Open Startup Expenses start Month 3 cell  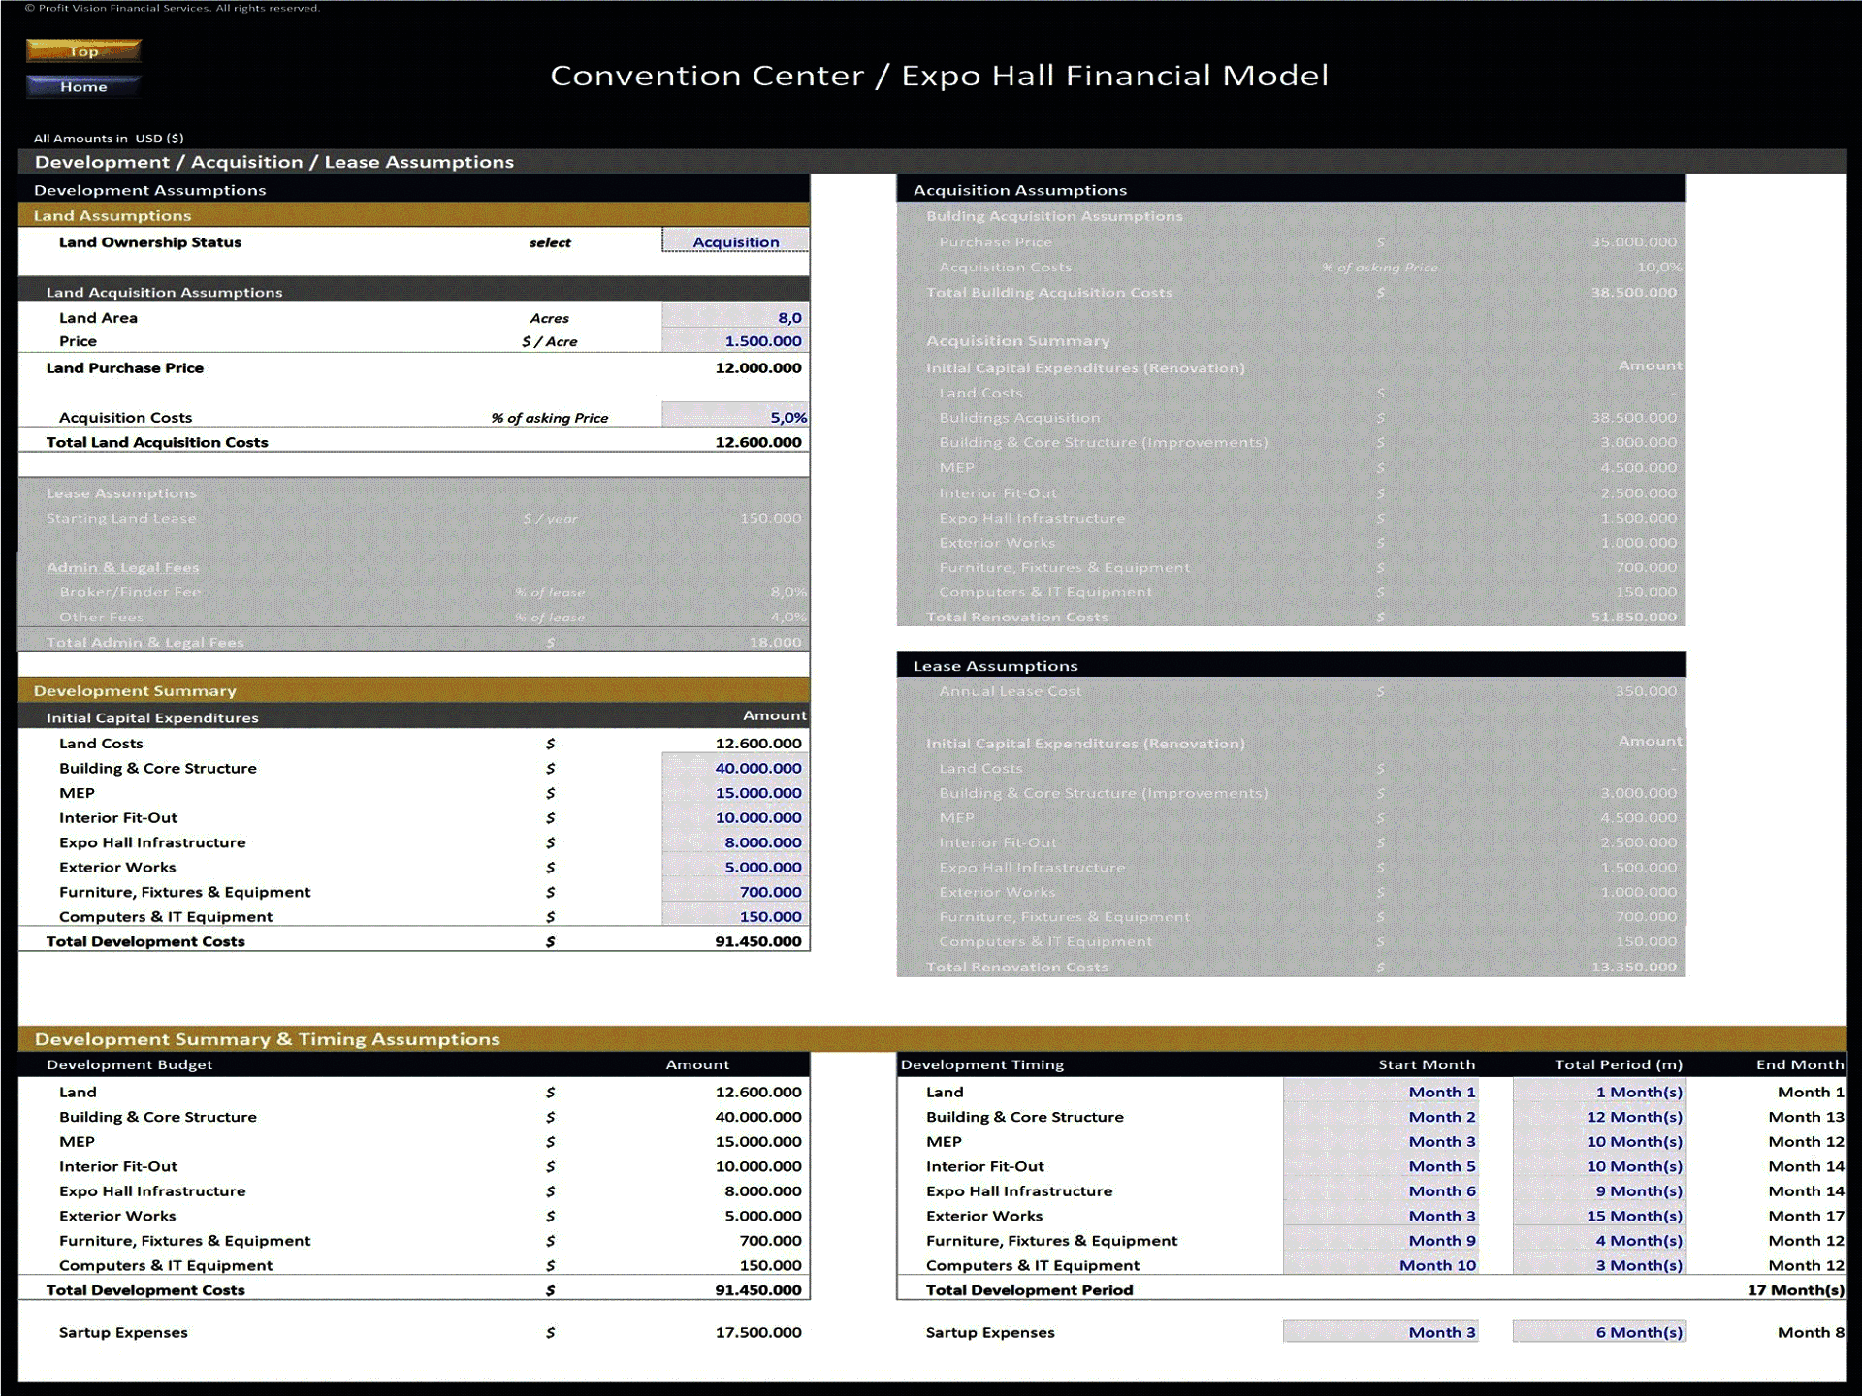[1381, 1332]
